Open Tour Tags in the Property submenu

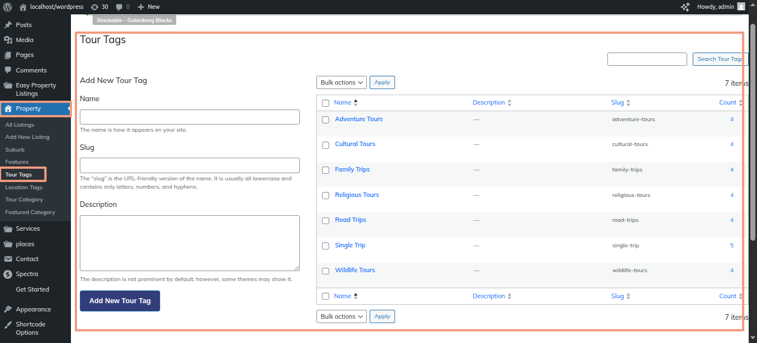[18, 175]
